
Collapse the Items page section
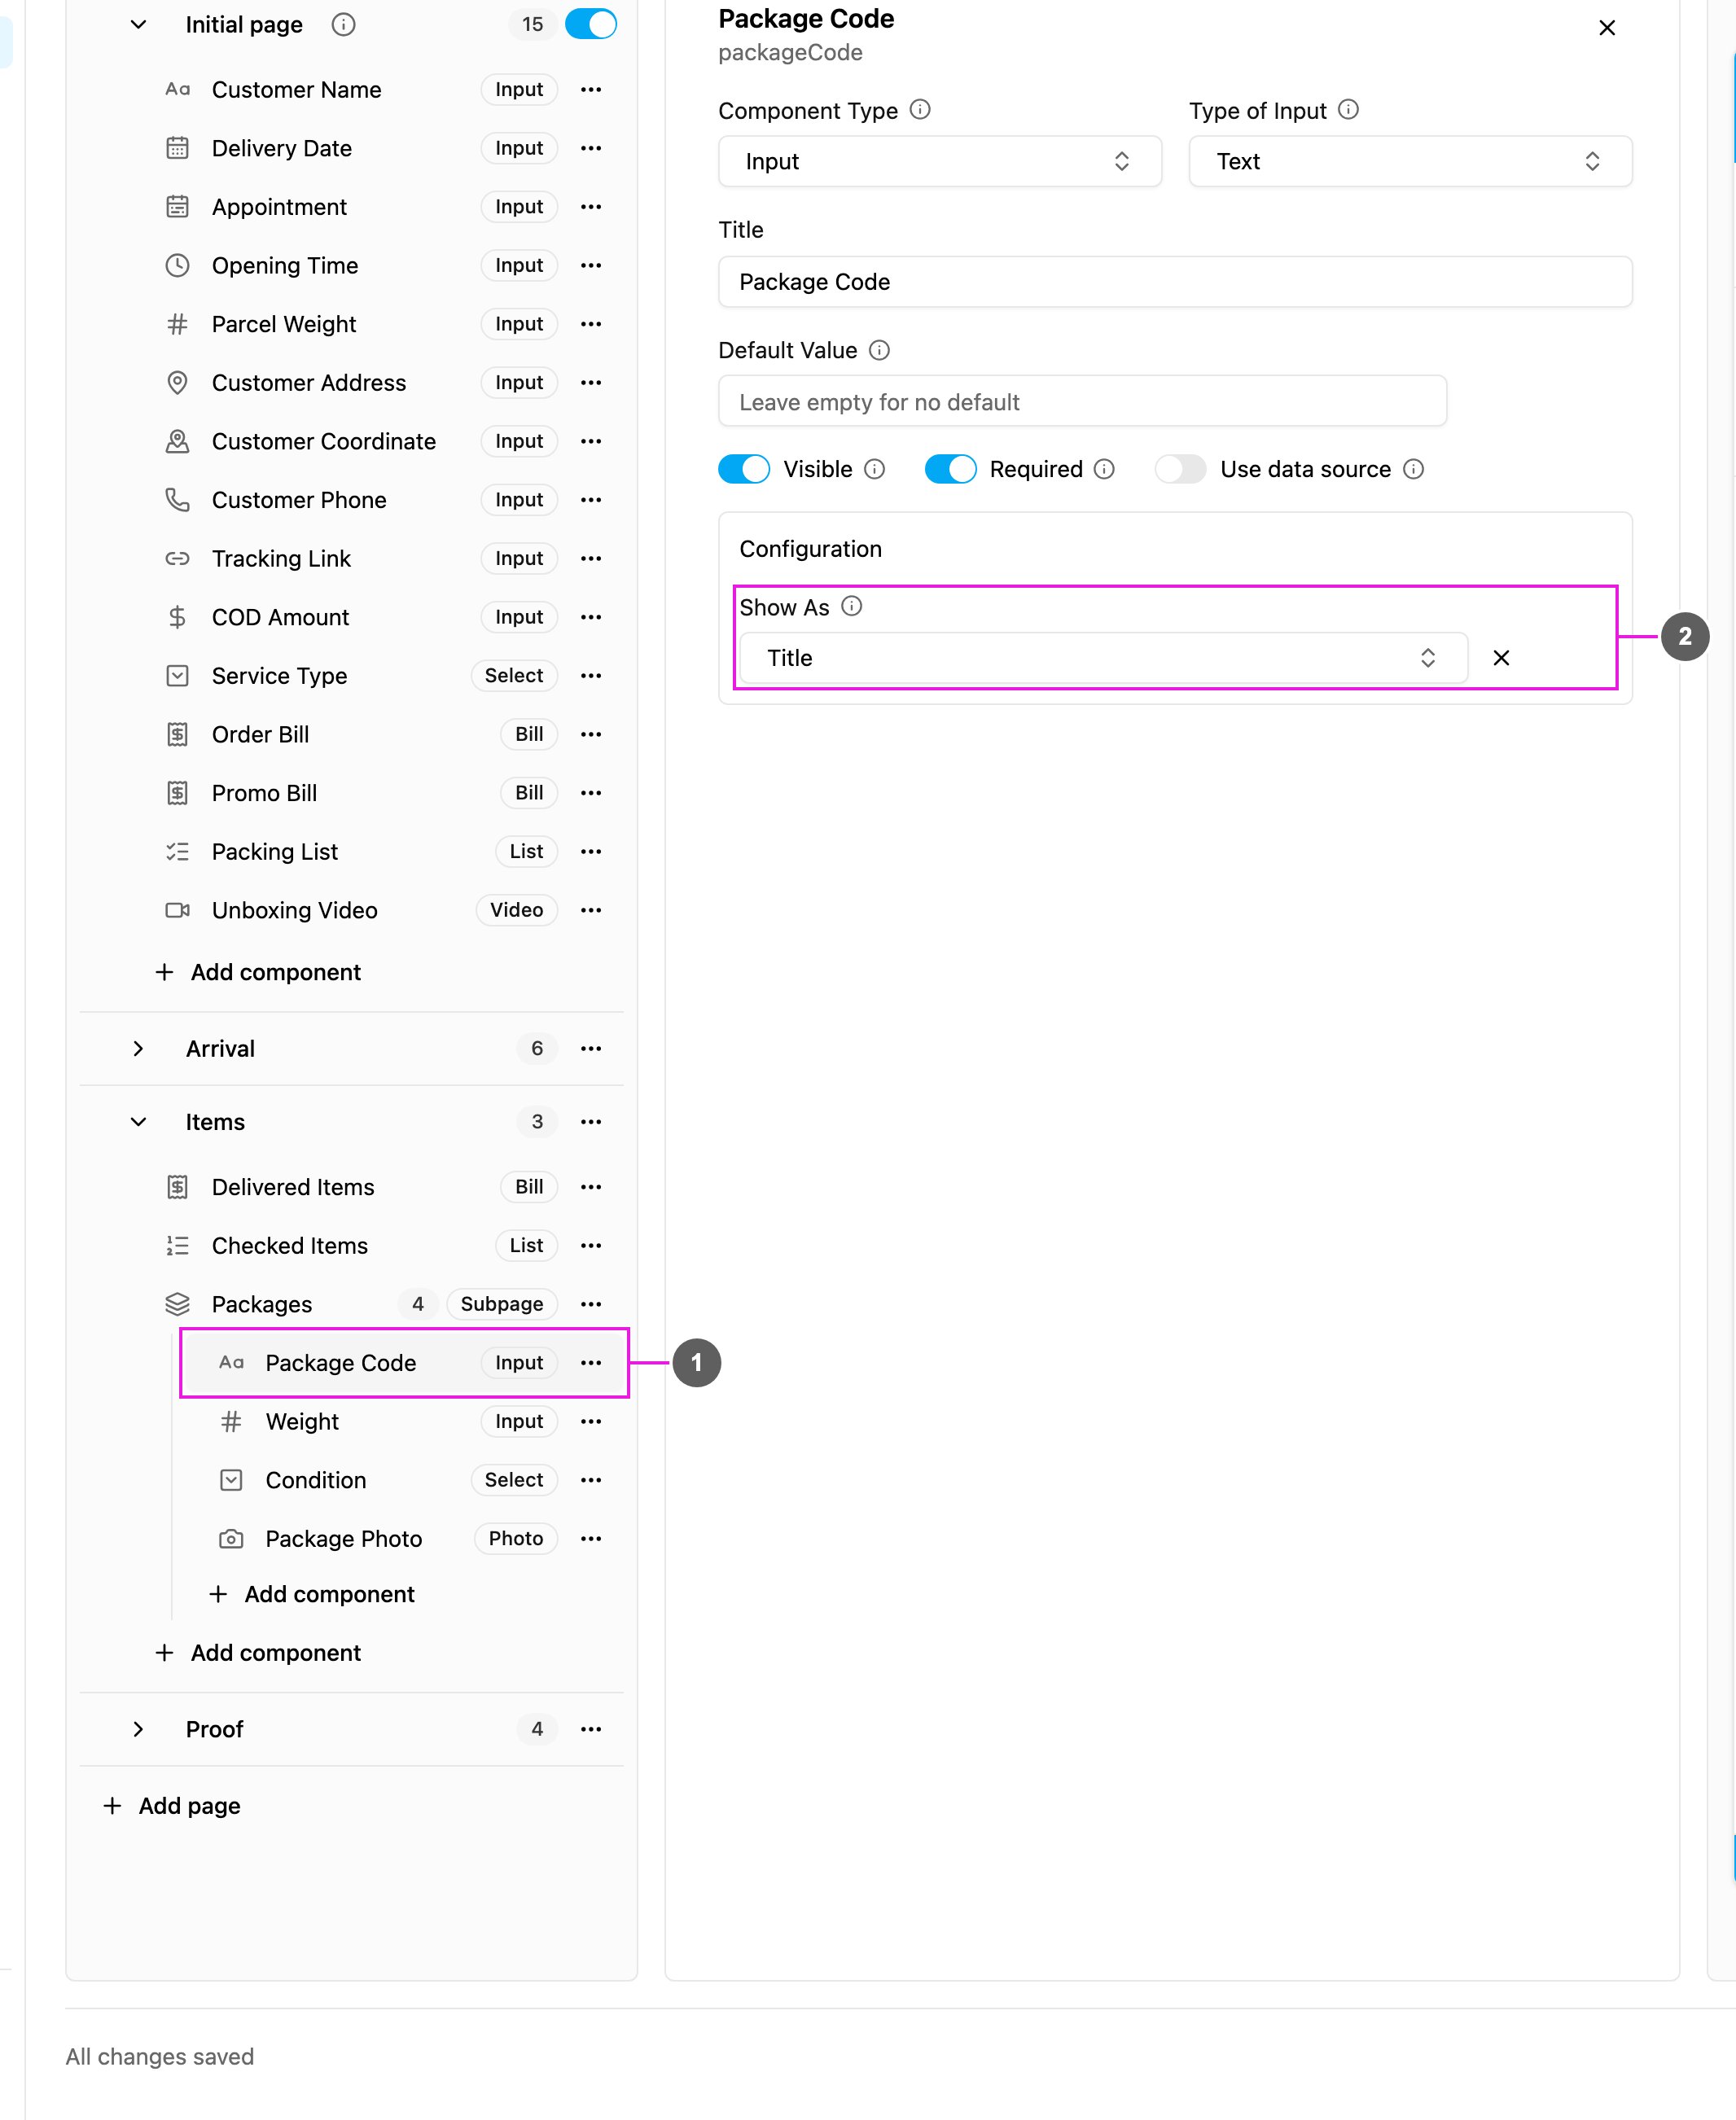pyautogui.click(x=139, y=1122)
